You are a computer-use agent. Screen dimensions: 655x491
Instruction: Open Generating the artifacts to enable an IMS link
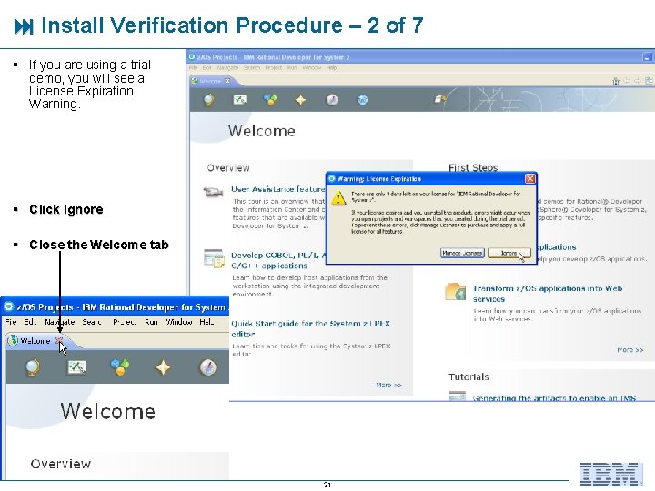[x=554, y=398]
